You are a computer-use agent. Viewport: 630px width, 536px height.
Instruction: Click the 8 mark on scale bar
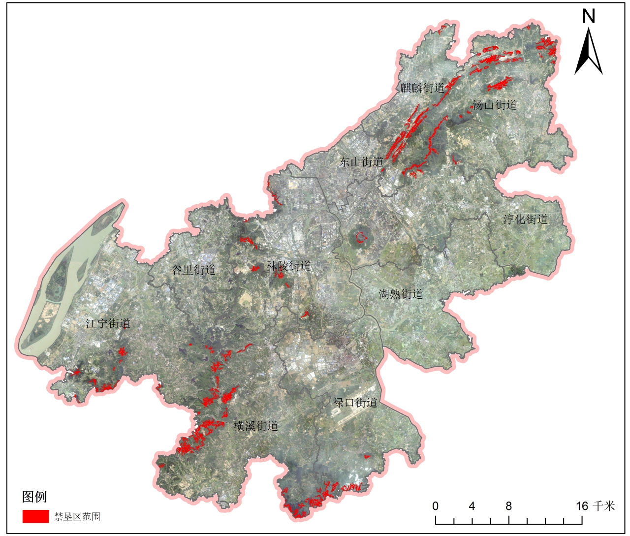point(508,506)
